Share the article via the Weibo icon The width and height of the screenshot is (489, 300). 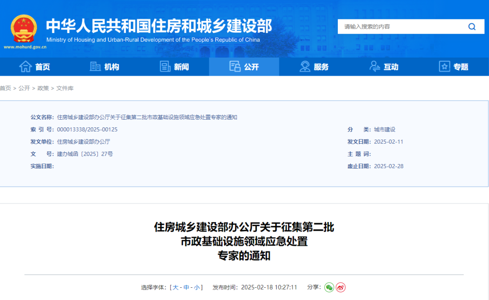click(340, 287)
